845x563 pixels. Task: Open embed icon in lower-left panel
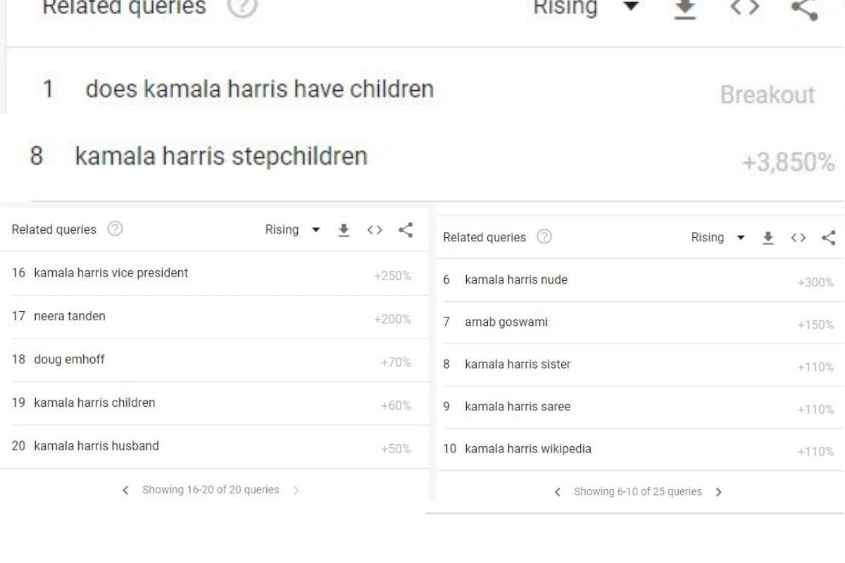[375, 230]
